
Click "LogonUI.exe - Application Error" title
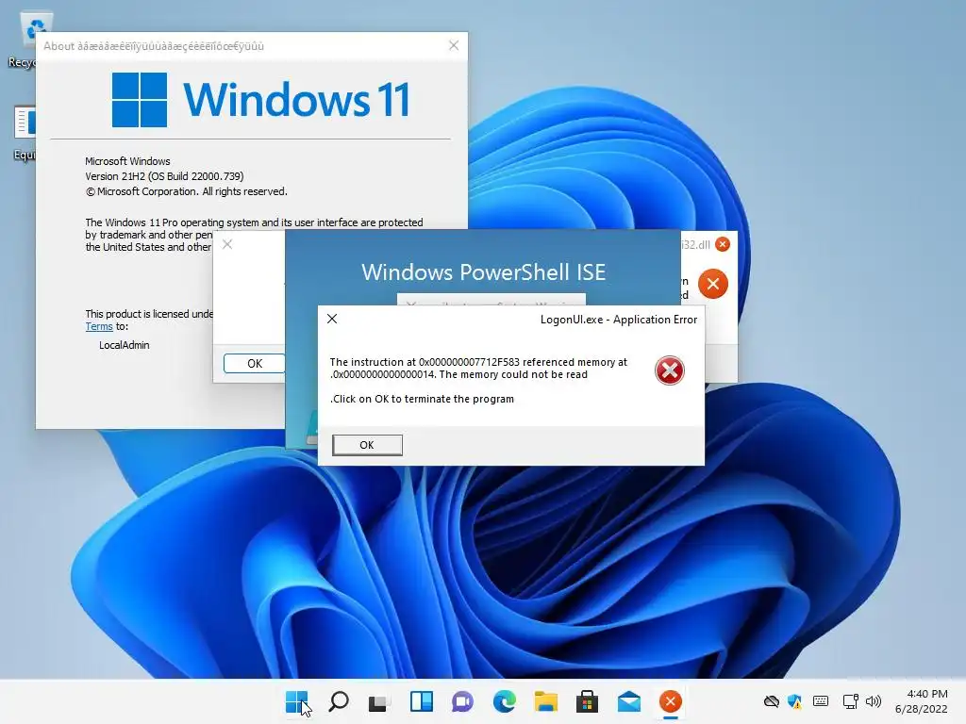(619, 320)
